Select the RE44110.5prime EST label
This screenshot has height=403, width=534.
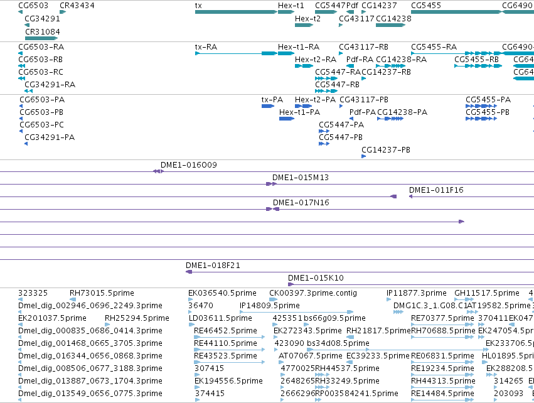pyautogui.click(x=225, y=343)
